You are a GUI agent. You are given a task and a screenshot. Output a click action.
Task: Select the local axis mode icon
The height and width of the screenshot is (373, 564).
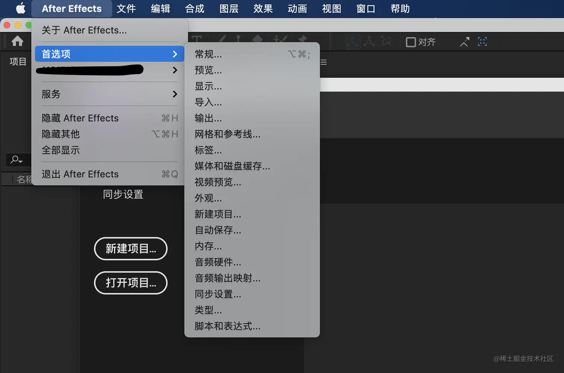point(352,42)
